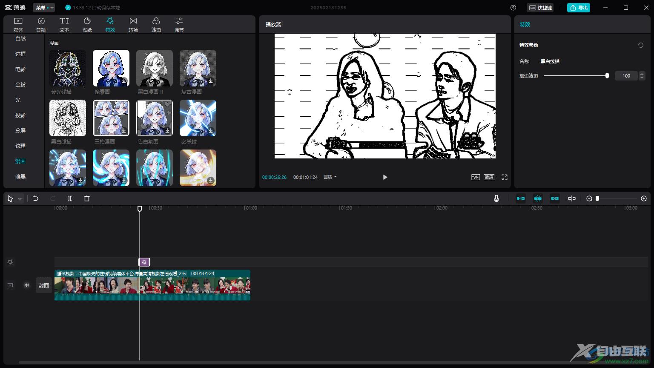Switch to the 文本 text tab
Screen dimensions: 654x368
64,25
